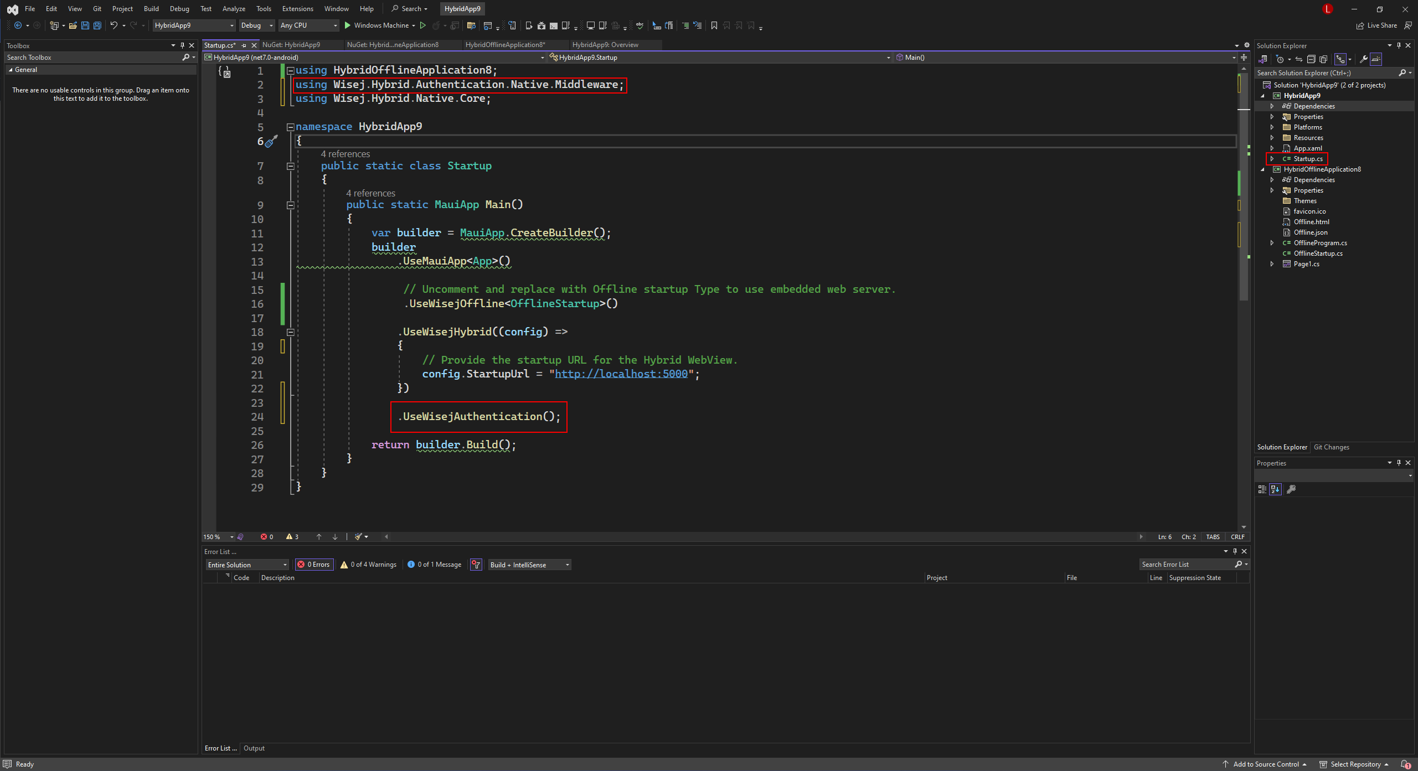Click Collapse All in Solution Explorer toolbar

point(1311,59)
